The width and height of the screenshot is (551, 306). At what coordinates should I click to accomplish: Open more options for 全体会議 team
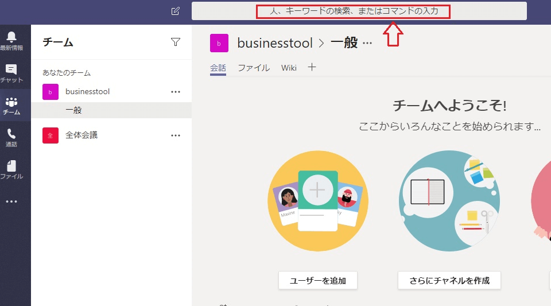(x=176, y=135)
